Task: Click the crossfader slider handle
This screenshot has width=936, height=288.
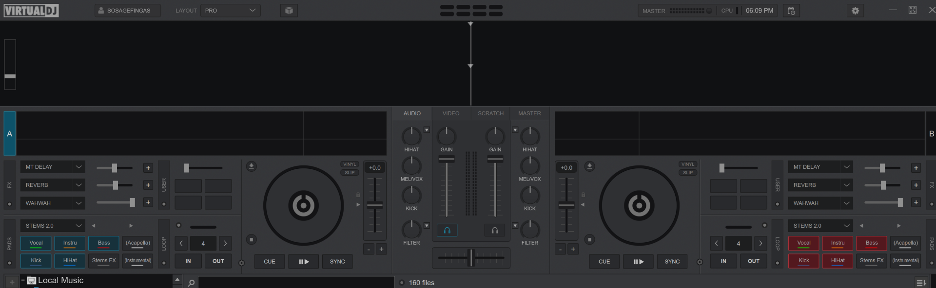Action: 470,257
